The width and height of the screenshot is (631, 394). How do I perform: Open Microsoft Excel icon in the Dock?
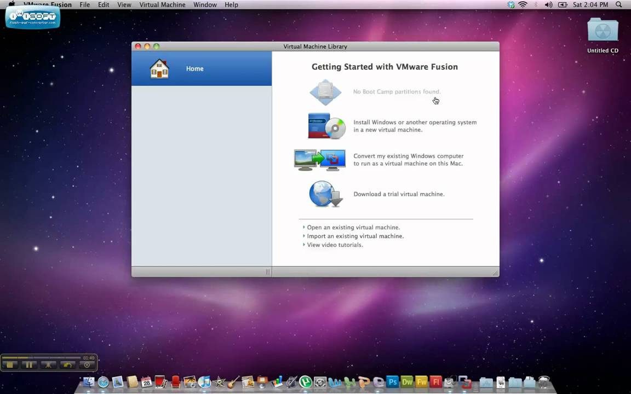pyautogui.click(x=349, y=382)
